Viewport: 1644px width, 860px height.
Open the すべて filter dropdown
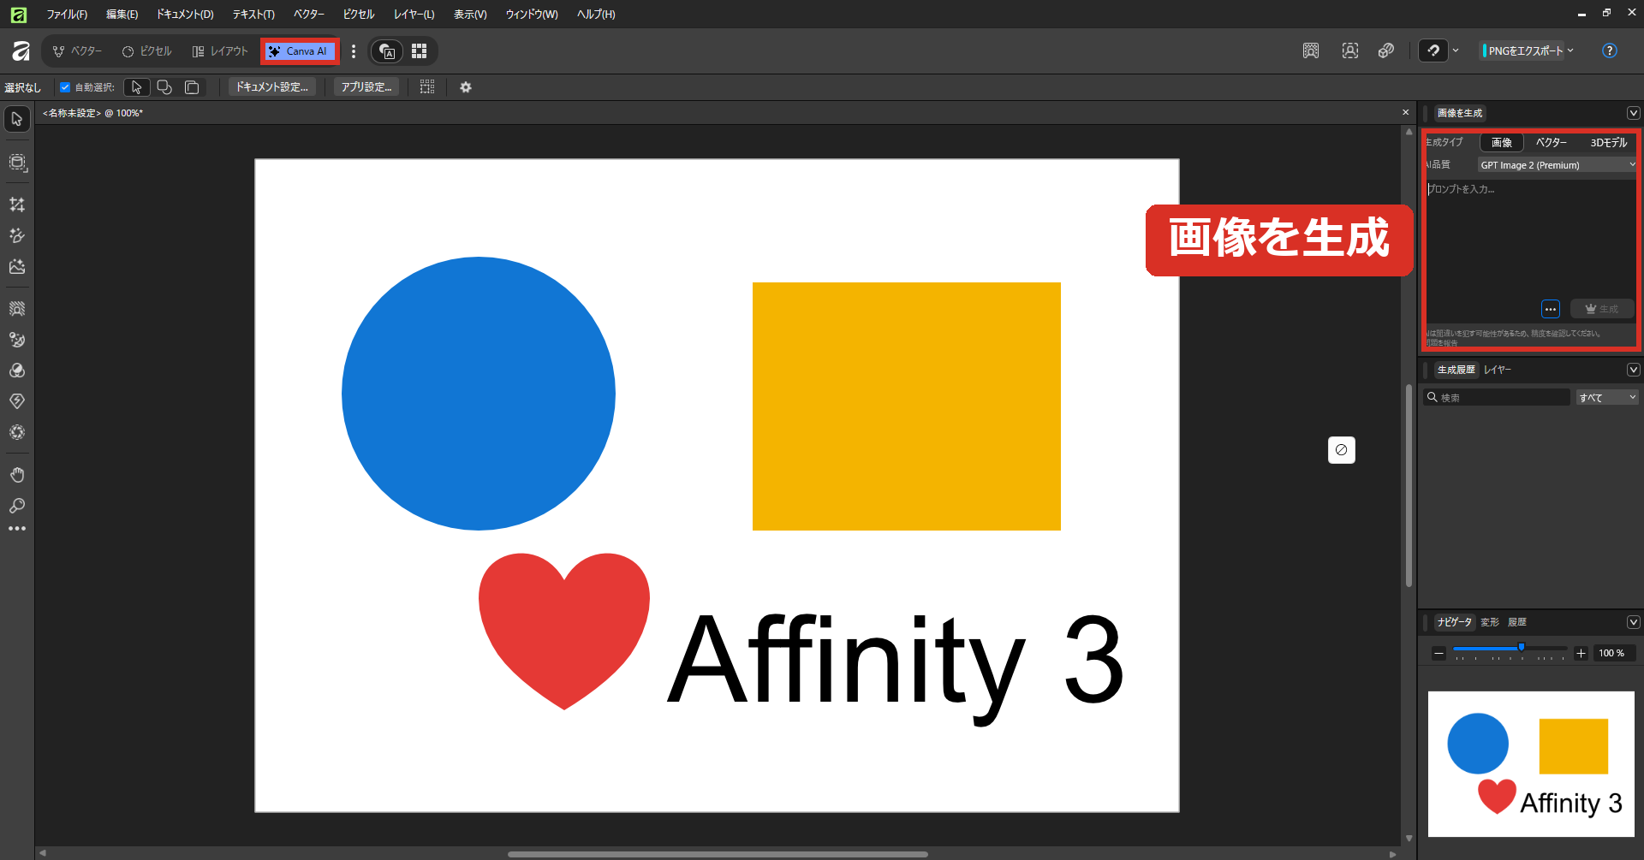point(1607,398)
